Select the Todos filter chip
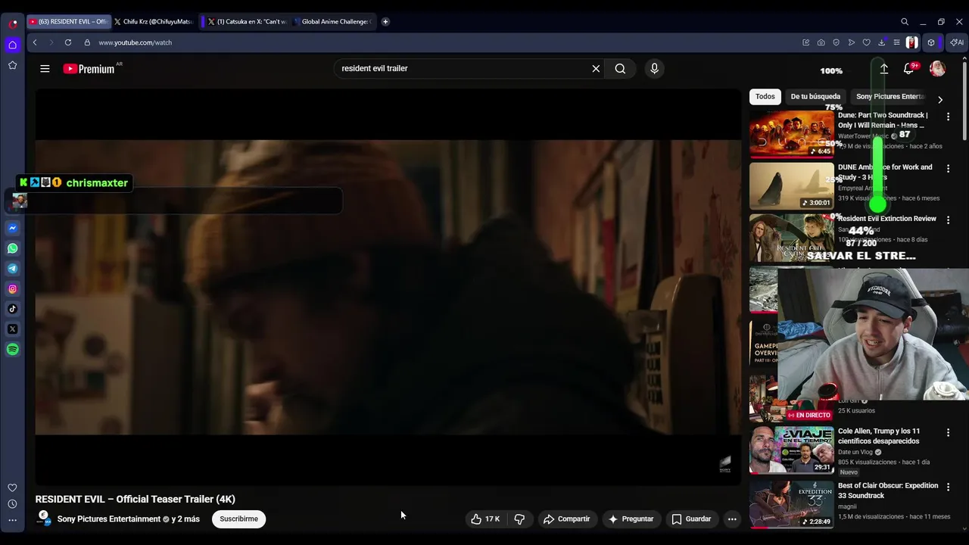 pos(765,97)
